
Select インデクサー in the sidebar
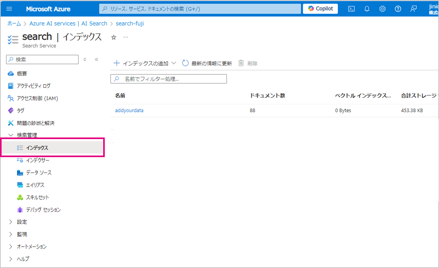33,160
